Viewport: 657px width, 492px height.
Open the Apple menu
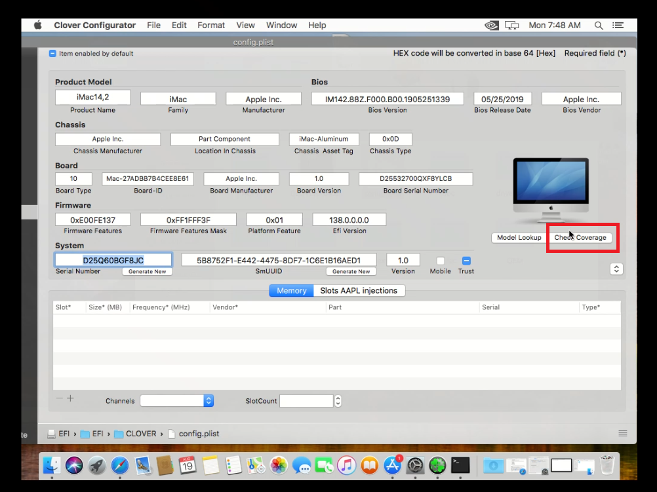tap(38, 25)
